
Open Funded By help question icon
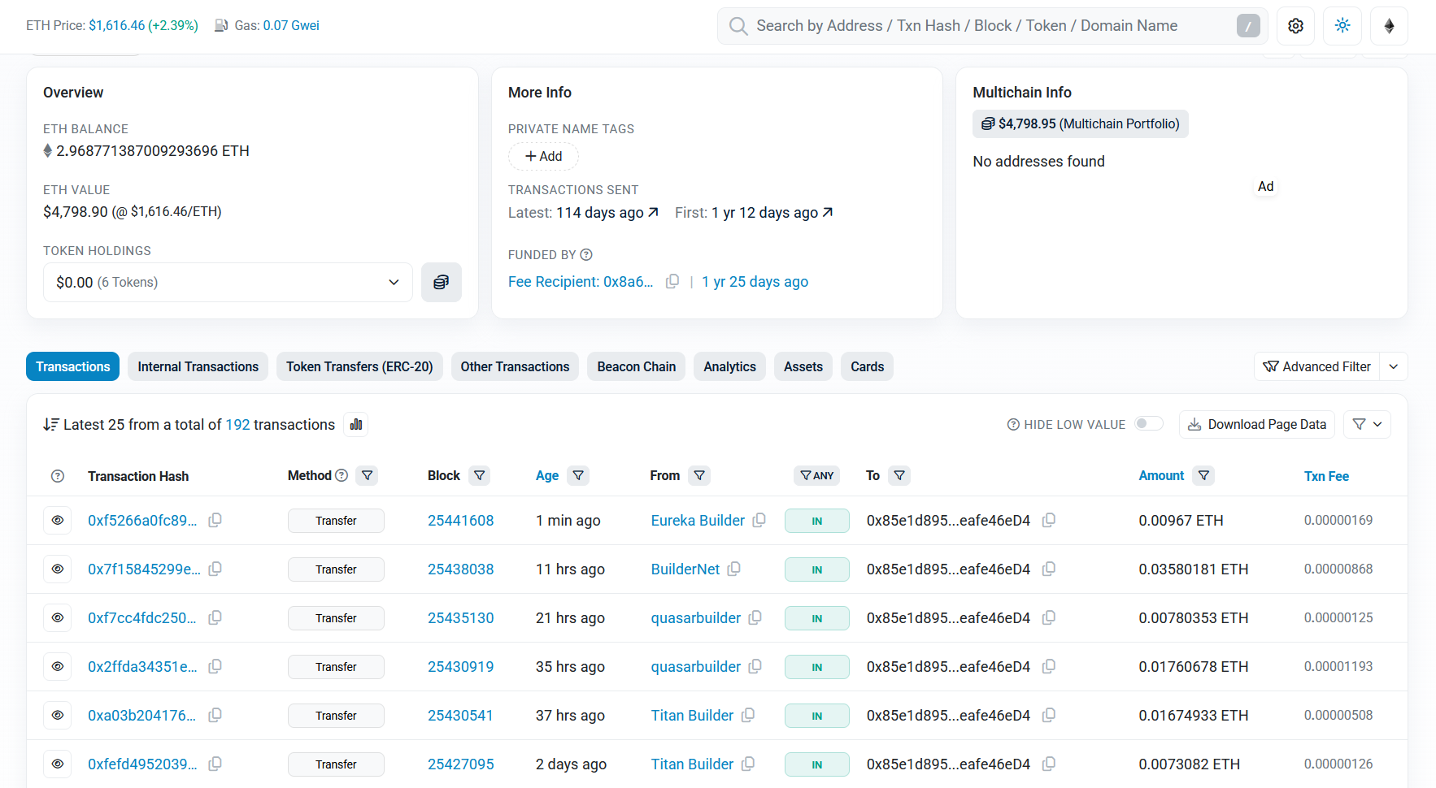point(586,255)
